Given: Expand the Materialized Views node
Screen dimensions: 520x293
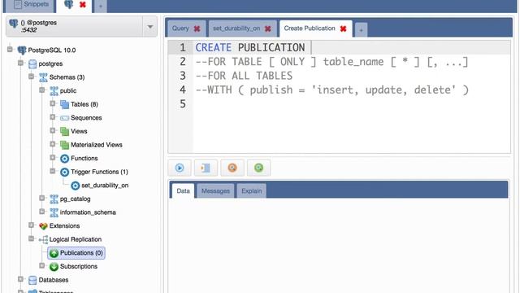Looking at the screenshot, I should (52, 144).
